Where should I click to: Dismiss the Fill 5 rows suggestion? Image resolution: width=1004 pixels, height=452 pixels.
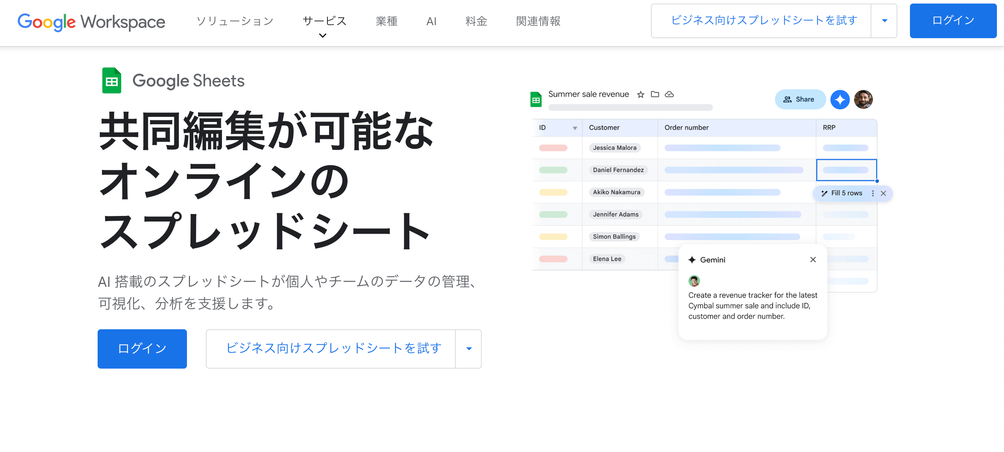tap(884, 193)
